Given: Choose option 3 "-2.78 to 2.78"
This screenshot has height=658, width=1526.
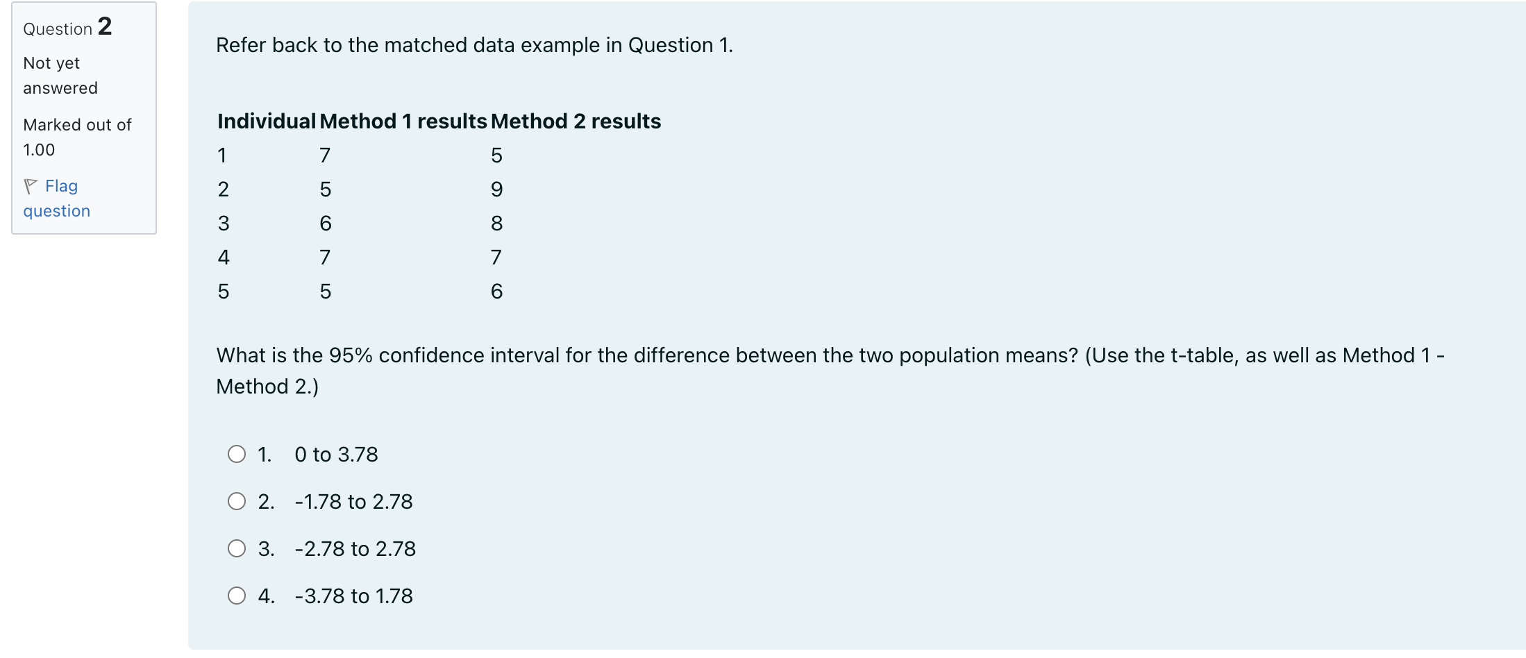Looking at the screenshot, I should coord(237,548).
